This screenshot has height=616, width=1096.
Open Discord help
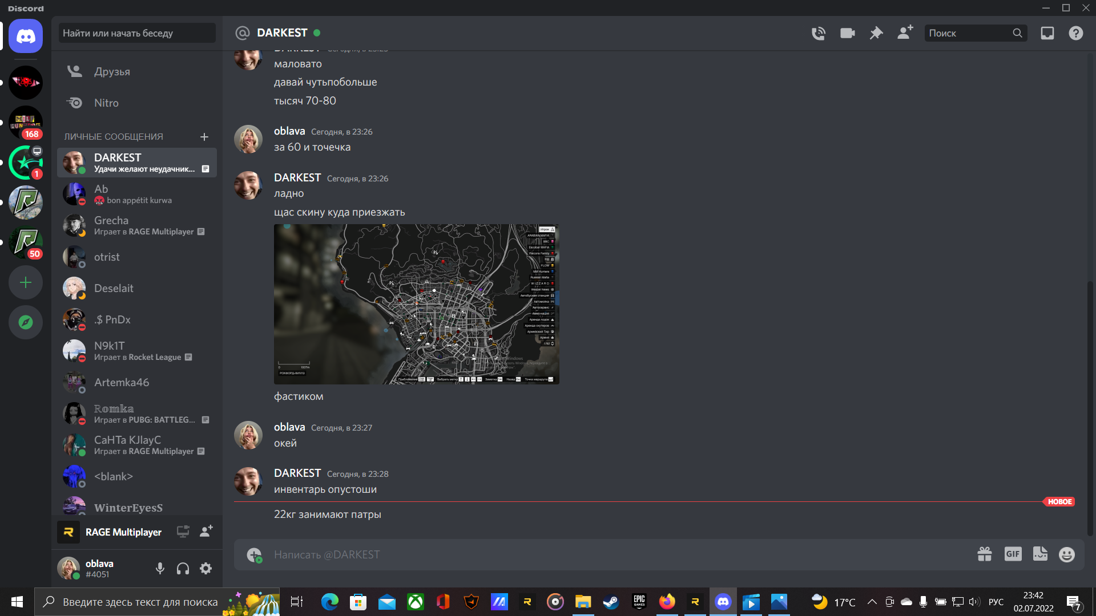[1076, 33]
